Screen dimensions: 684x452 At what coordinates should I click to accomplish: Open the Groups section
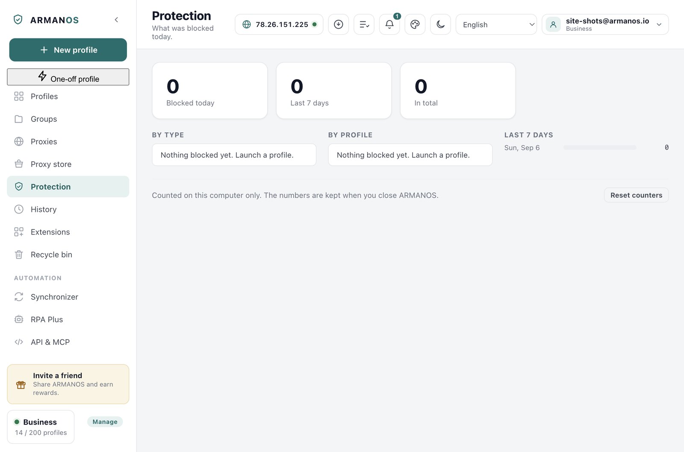[x=68, y=119]
